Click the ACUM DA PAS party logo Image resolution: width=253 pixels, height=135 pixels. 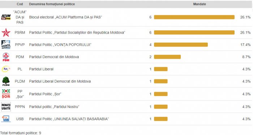click(6, 17)
